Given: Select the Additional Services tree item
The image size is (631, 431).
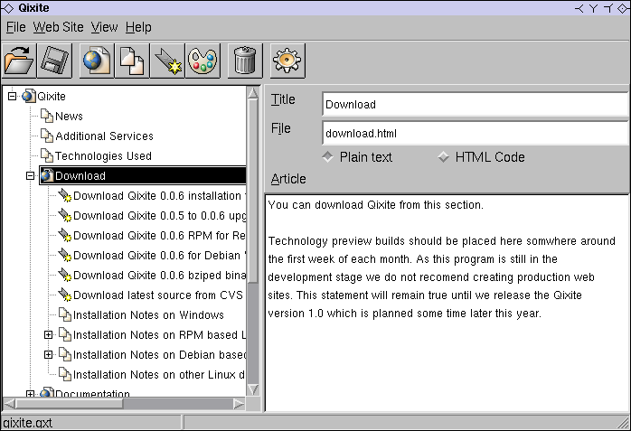Looking at the screenshot, I should (104, 136).
